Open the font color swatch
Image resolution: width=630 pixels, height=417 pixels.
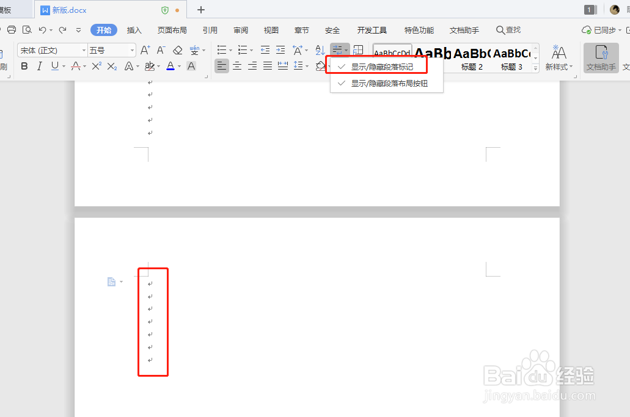pyautogui.click(x=169, y=66)
